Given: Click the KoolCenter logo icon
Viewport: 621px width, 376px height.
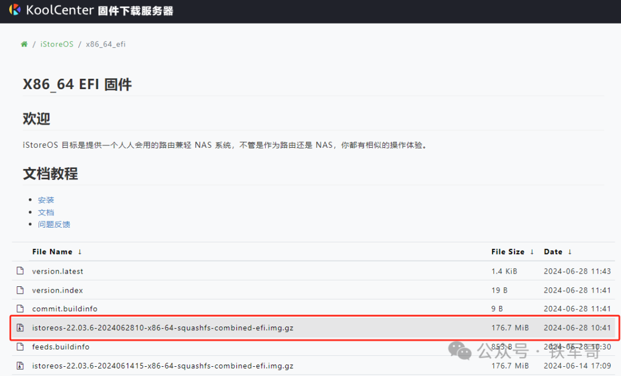Looking at the screenshot, I should (14, 10).
